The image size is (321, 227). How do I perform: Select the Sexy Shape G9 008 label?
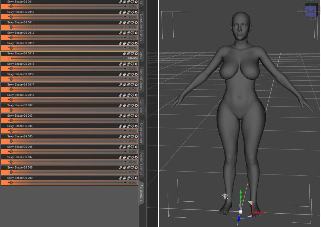coord(20,168)
